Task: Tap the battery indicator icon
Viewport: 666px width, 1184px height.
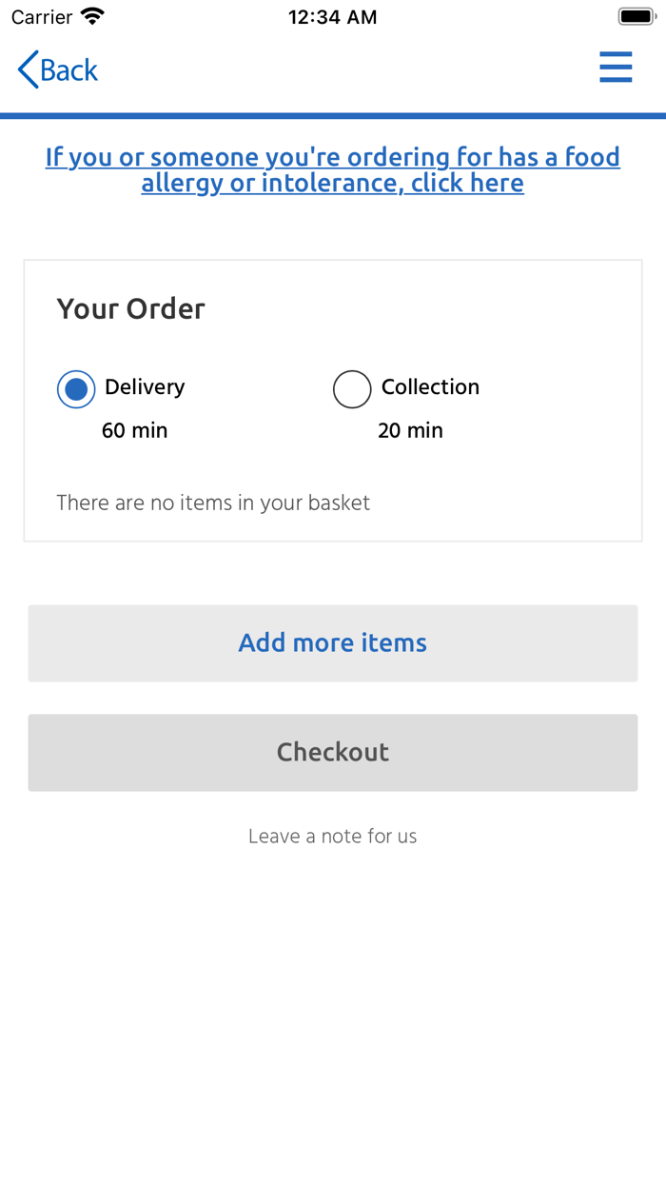Action: coord(636,17)
